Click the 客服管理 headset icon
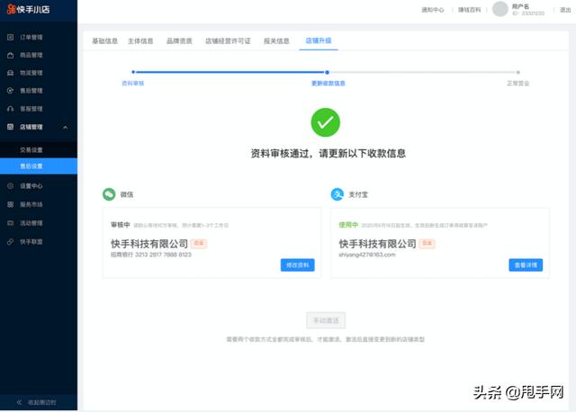The width and height of the screenshot is (576, 412). [10, 109]
